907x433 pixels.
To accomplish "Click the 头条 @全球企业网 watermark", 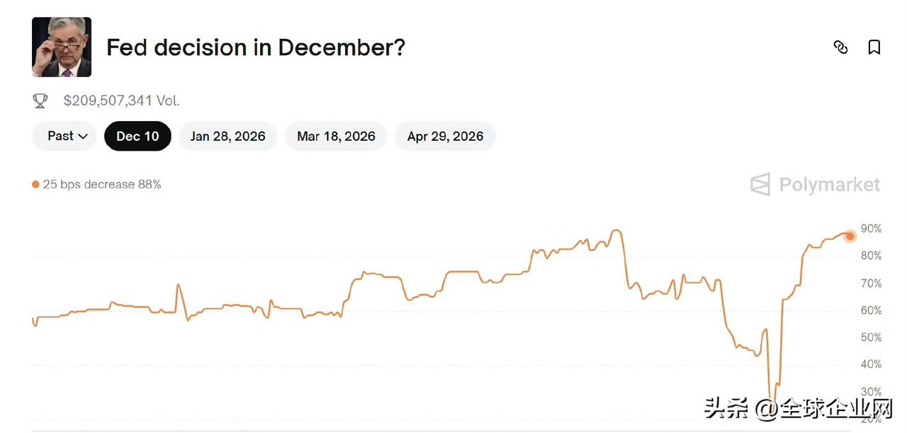I will pos(798,409).
